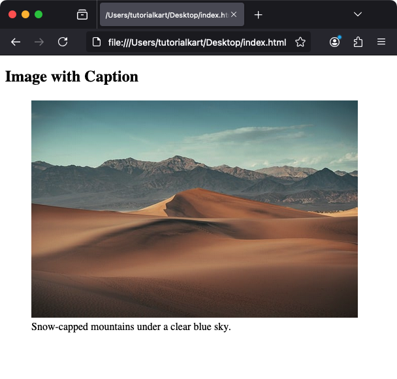Click the caption text below the image
The width and height of the screenshot is (397, 379).
[x=131, y=327]
